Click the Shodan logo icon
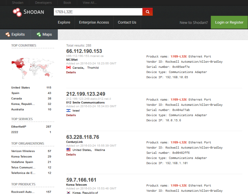248x194 pixels. tap(17, 12)
